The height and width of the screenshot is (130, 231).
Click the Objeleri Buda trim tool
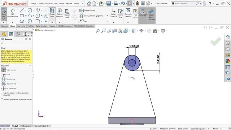[52, 13]
